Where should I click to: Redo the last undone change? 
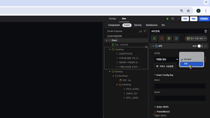(178, 19)
